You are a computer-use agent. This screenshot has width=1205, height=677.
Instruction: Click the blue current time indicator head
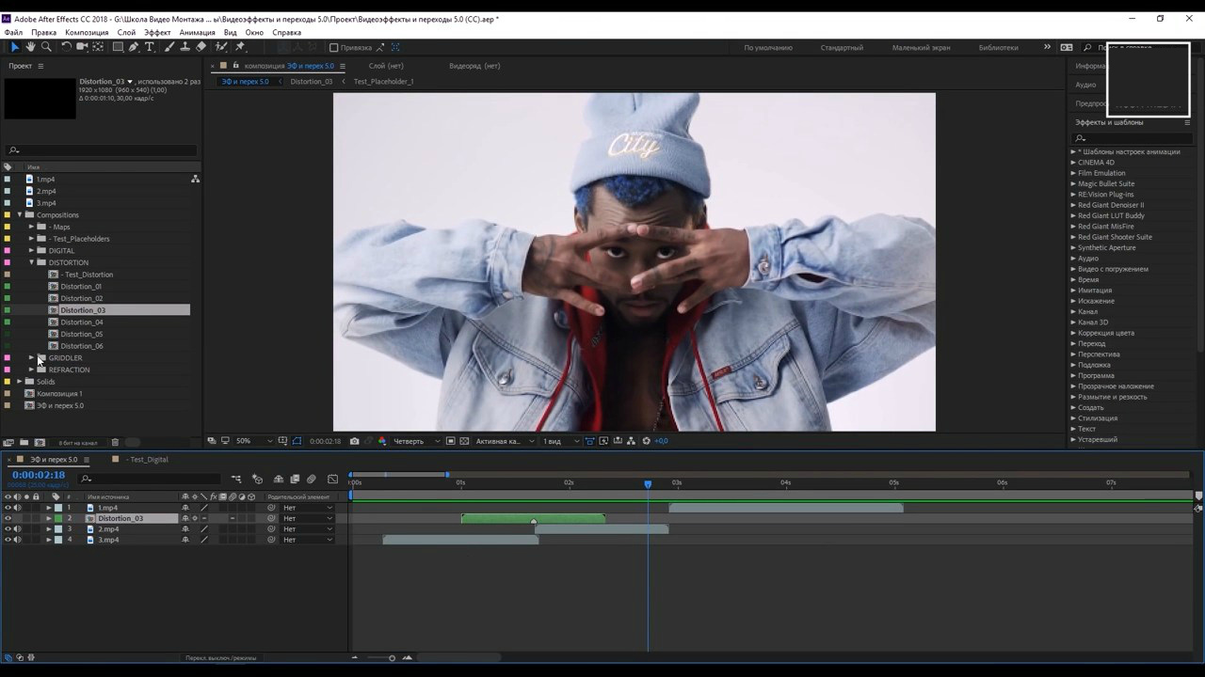pyautogui.click(x=648, y=484)
